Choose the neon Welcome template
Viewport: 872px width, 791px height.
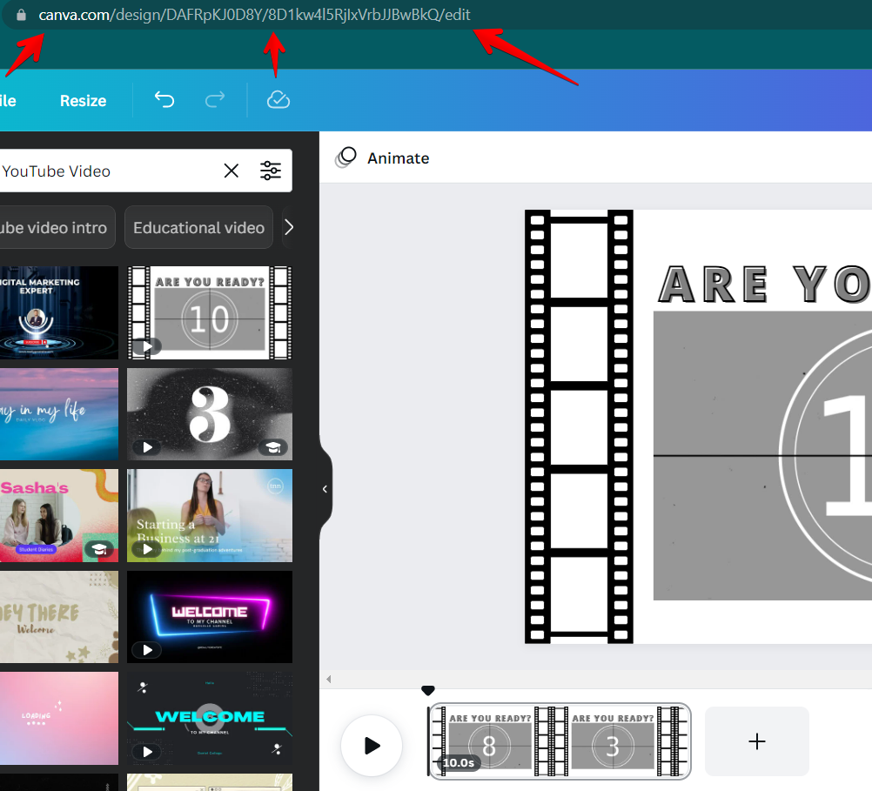click(x=209, y=616)
